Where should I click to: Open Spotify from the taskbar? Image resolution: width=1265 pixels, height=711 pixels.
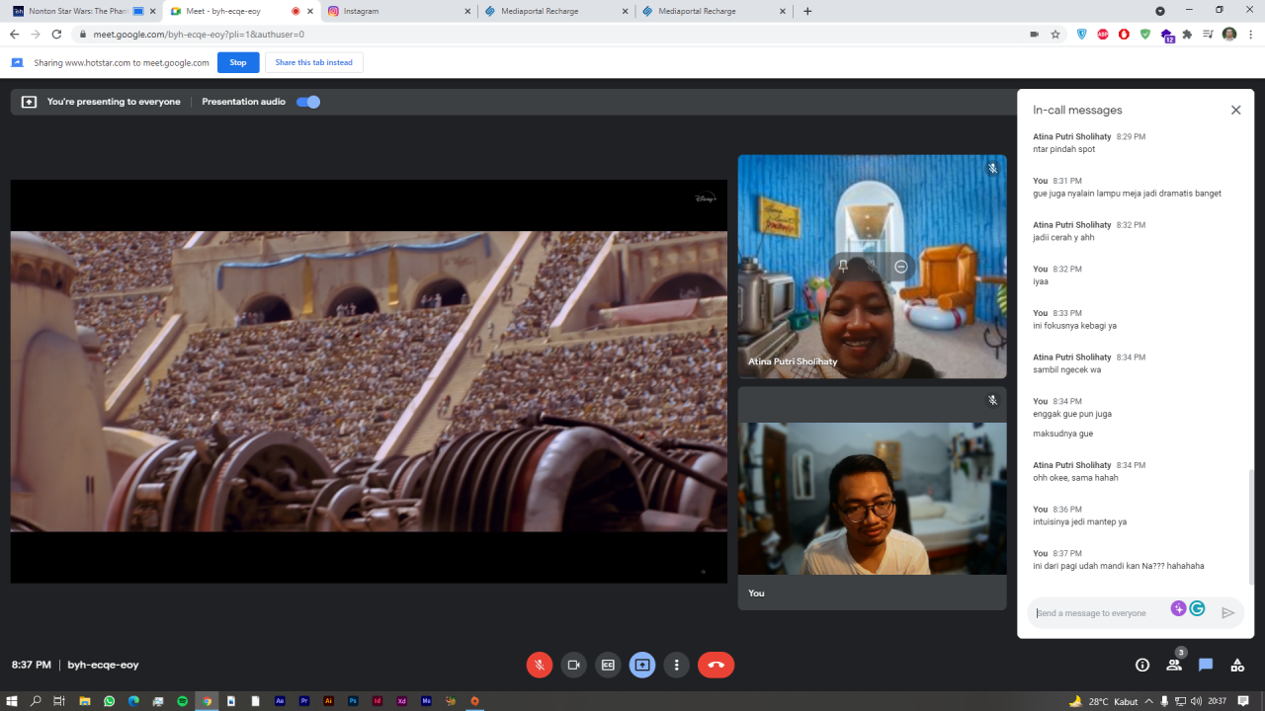tap(182, 701)
